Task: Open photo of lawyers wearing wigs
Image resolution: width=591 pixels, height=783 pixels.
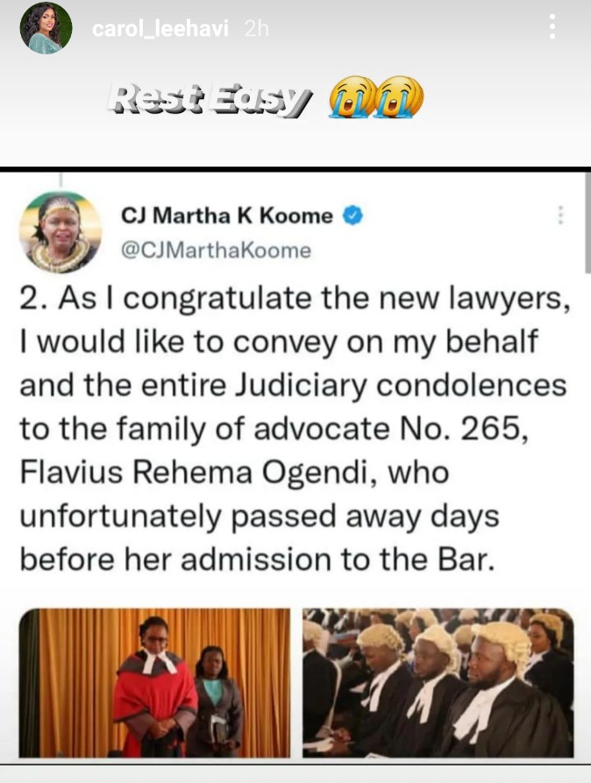Action: tap(438, 683)
